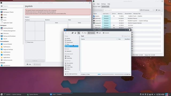The width and height of the screenshot is (171, 96).
Task: Click Empty Trash button in Dolphin
Action: (x=126, y=36)
